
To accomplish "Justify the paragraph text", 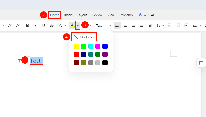I will click(142, 25).
